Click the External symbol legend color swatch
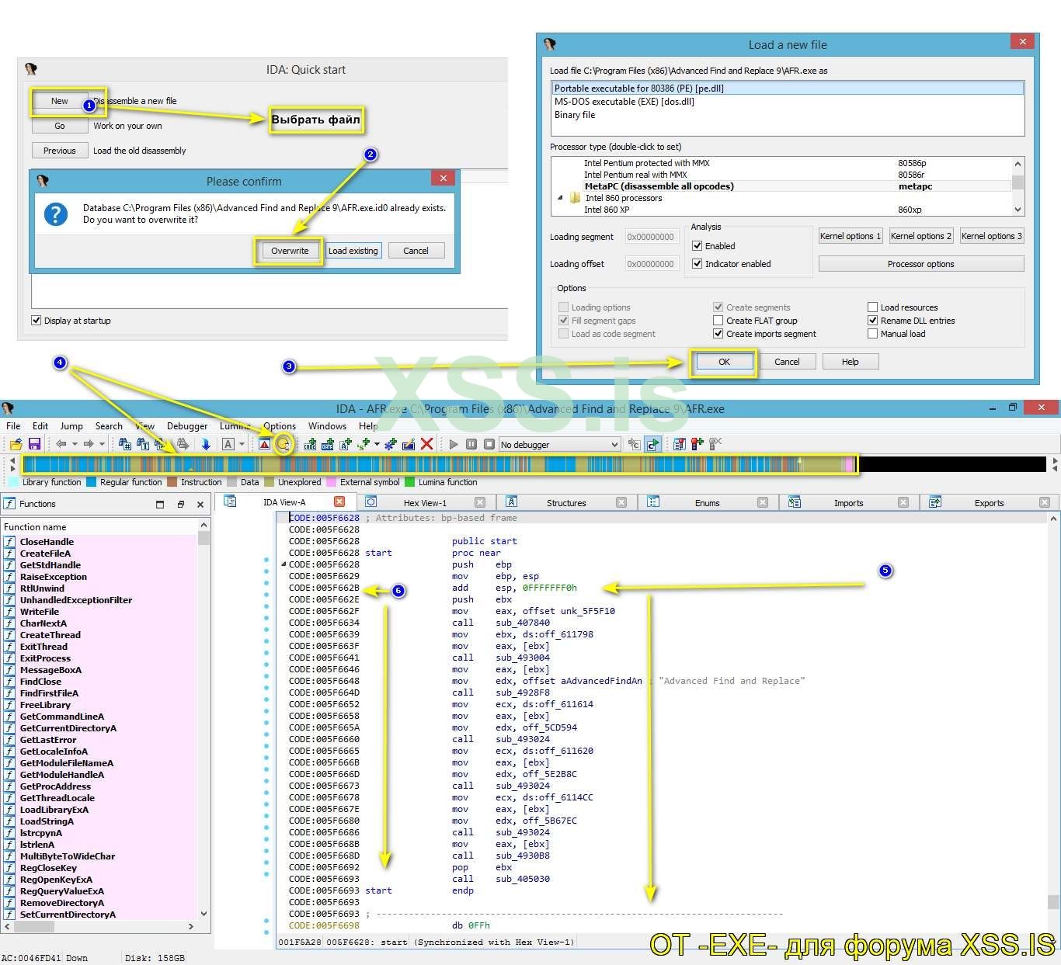1061x965 pixels. tap(331, 482)
